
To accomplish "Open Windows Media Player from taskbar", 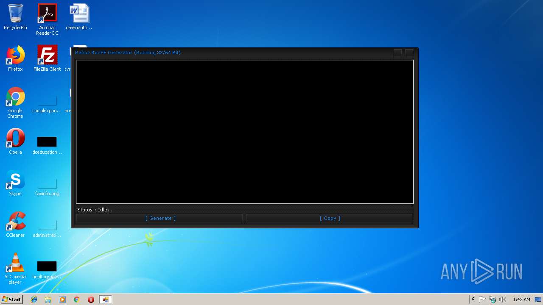I will [x=62, y=299].
